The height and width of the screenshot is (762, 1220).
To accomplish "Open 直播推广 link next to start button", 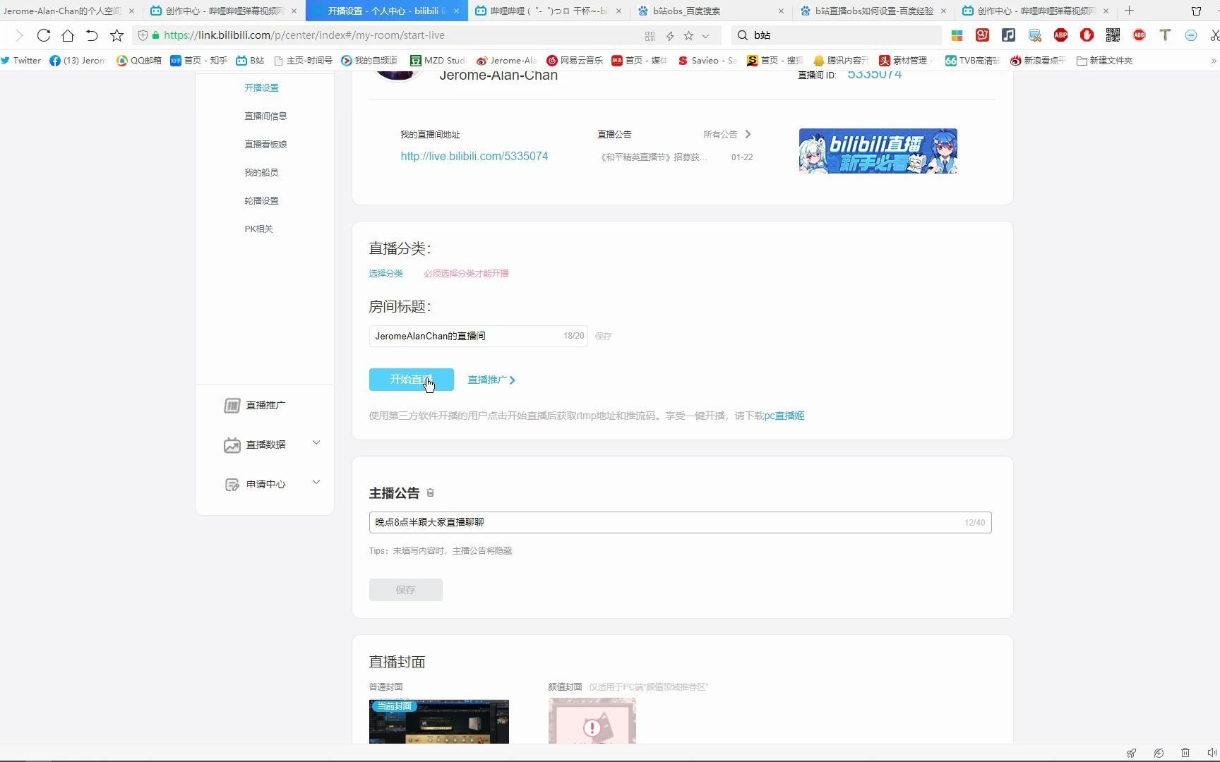I will 491,380.
